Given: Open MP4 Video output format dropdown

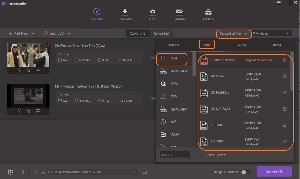Looking at the screenshot, I should coord(271,34).
